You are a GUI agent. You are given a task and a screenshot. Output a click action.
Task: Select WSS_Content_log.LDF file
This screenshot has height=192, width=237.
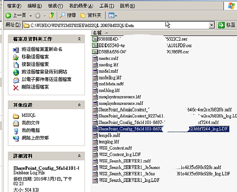pos(120,154)
